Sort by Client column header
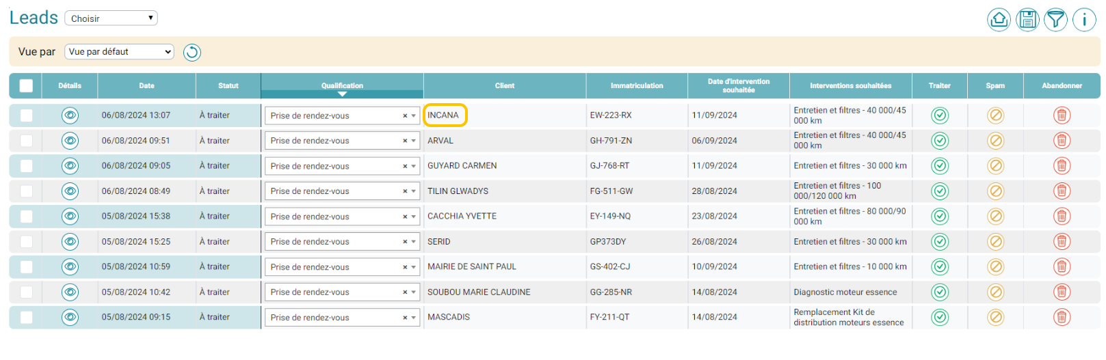This screenshot has height=360, width=1106. click(x=505, y=86)
